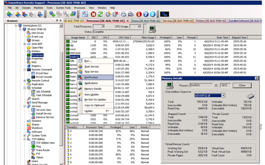This screenshot has height=165, width=265.
Task: Click the server with key credentials icon
Action: pos(108,14)
